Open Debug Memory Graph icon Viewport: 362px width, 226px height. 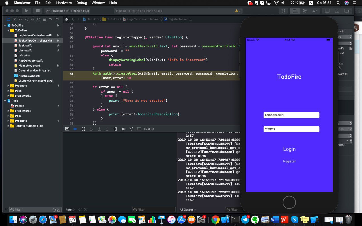click(x=123, y=129)
